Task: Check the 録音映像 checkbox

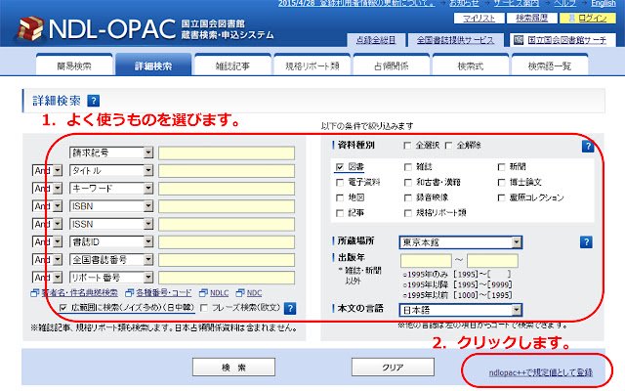Action: (408, 197)
